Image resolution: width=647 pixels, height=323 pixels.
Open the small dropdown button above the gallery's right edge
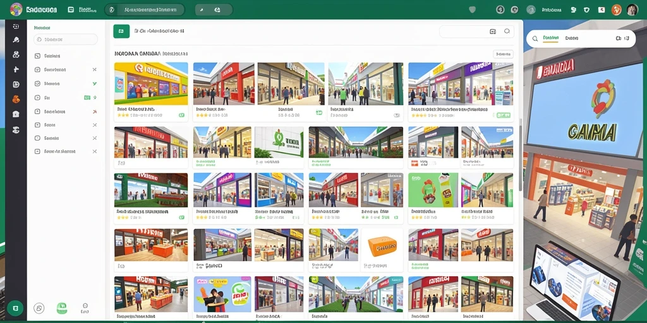(x=503, y=54)
